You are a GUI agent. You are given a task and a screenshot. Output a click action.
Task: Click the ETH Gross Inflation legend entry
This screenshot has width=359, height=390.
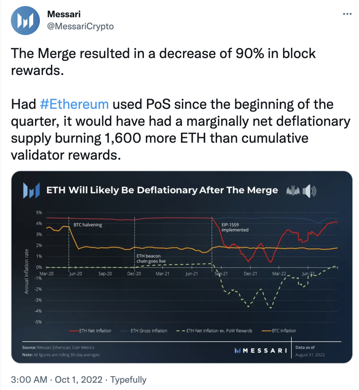tap(144, 331)
